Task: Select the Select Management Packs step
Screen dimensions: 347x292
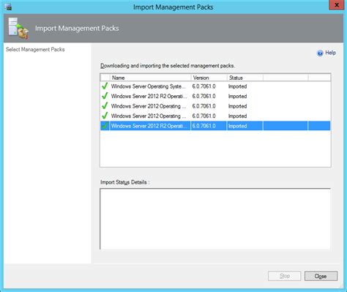Action: tap(35, 50)
